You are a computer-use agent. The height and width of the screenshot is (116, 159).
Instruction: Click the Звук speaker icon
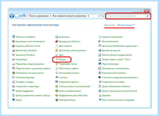pyautogui.click(x=56, y=55)
